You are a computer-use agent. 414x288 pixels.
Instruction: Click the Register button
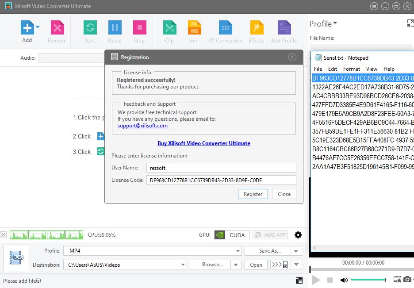pyautogui.click(x=253, y=194)
